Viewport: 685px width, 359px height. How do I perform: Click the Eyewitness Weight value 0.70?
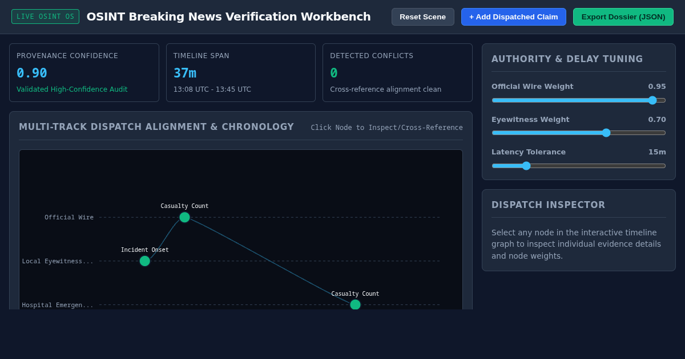pos(657,120)
